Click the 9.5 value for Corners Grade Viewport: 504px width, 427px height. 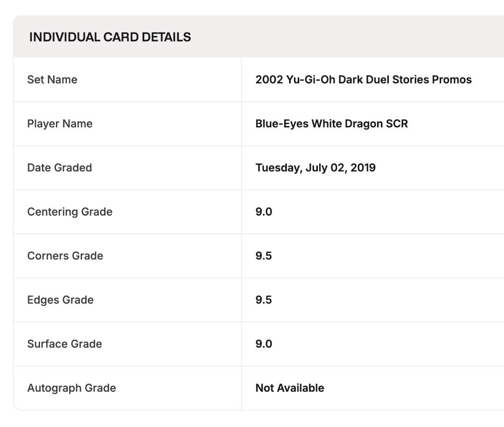pyautogui.click(x=264, y=256)
